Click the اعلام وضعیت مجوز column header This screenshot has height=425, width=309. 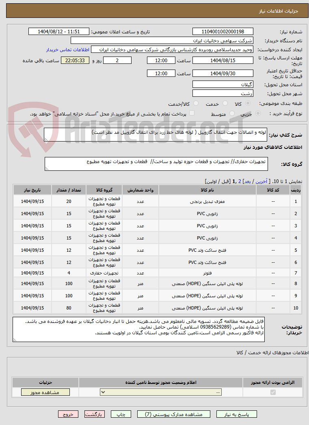click(161, 382)
